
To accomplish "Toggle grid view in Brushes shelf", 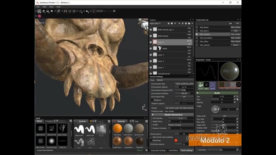I will (109, 121).
